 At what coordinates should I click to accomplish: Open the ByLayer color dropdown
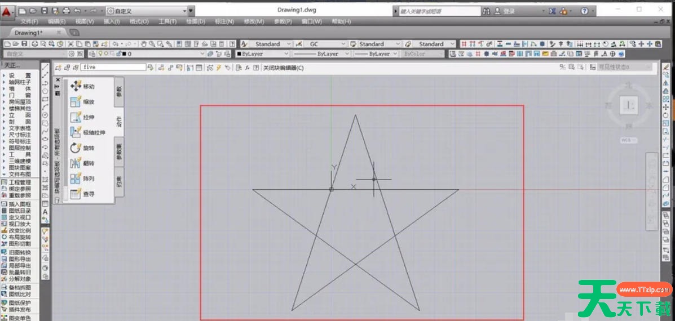click(263, 53)
